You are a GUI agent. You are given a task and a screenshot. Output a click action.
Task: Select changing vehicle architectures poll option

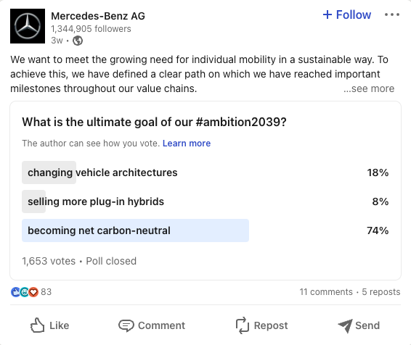206,172
